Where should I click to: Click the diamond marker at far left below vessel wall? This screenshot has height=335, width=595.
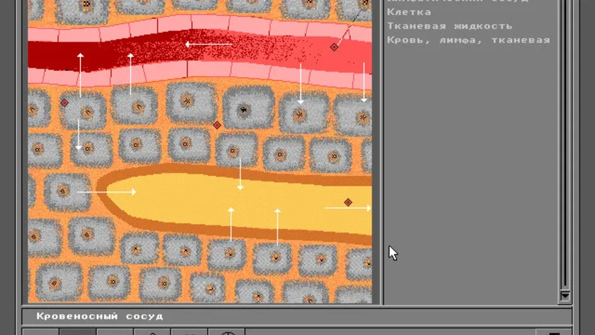coord(65,103)
